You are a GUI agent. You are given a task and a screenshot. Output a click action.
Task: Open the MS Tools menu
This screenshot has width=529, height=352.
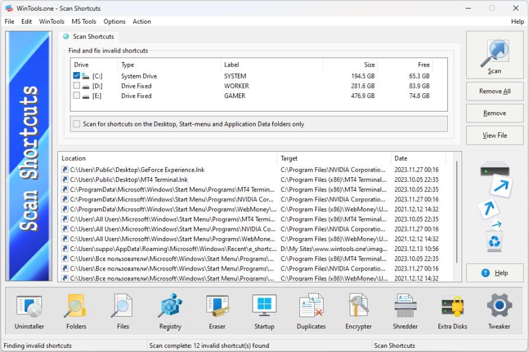[x=83, y=22]
